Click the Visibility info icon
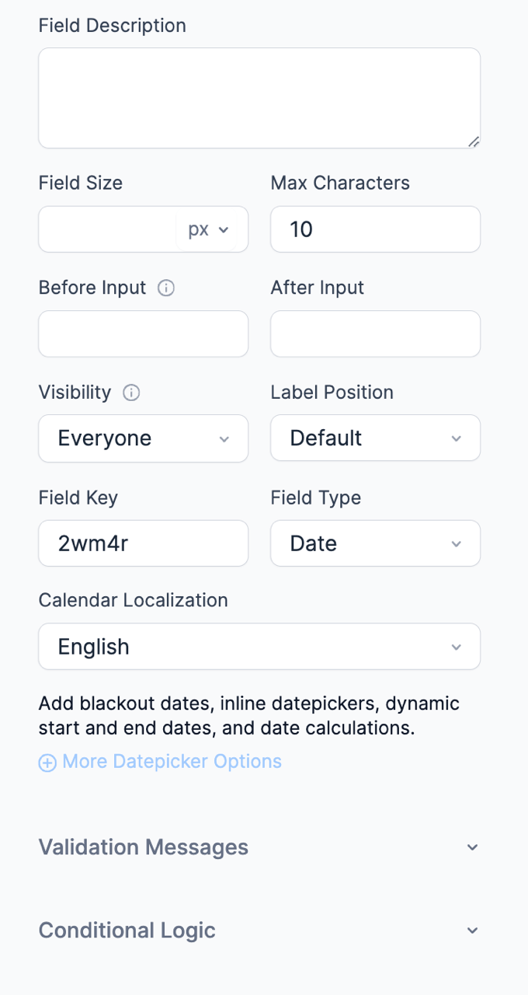 (x=132, y=393)
